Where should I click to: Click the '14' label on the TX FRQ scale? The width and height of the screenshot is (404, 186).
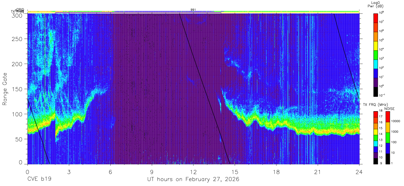381,134
